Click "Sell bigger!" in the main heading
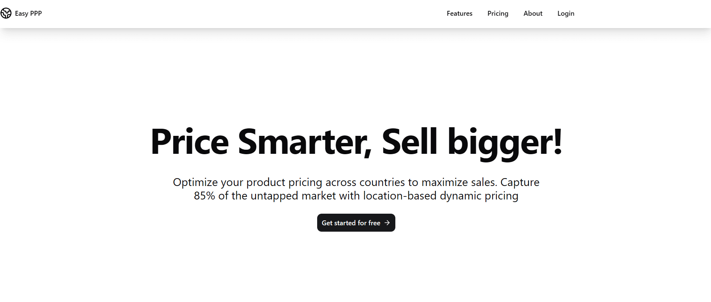 point(472,142)
